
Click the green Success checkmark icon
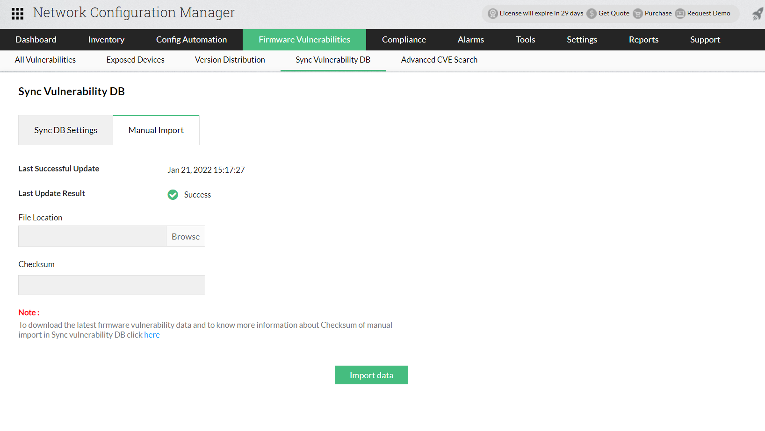click(x=173, y=195)
